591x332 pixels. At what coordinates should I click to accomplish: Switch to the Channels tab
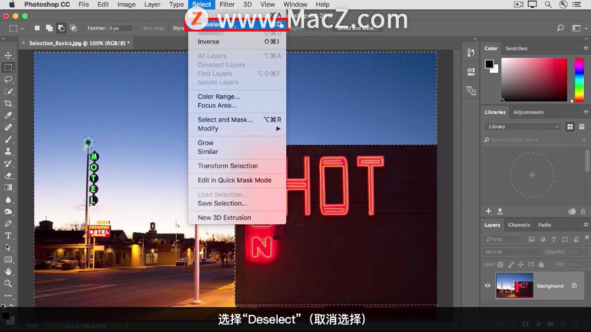coord(519,225)
